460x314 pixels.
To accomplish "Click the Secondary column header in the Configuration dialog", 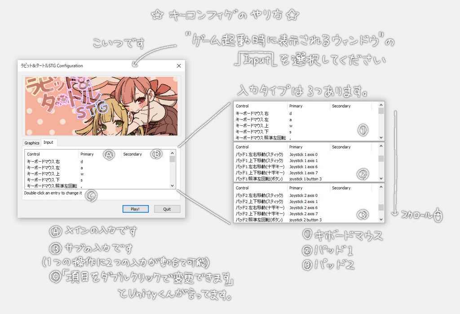I will pyautogui.click(x=133, y=154).
